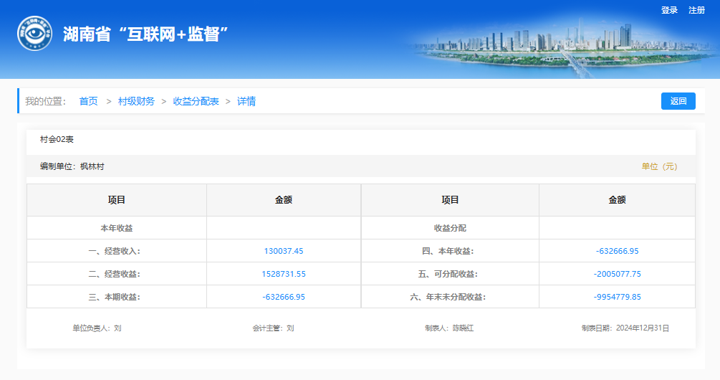This screenshot has height=380, width=720.
Task: Click the 六、年末未分配收益 row label
Action: [448, 297]
